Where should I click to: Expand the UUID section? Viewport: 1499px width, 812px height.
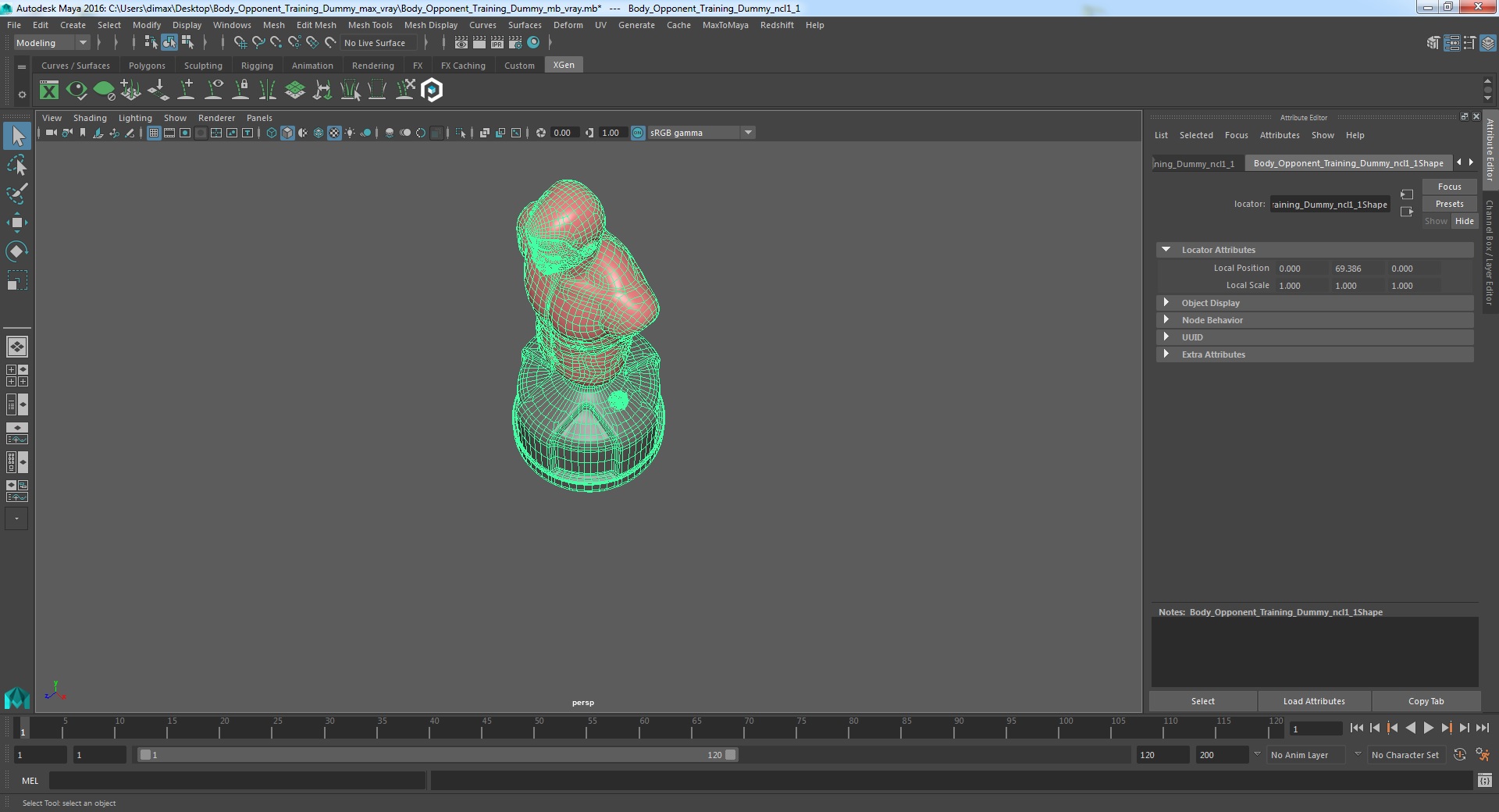1166,337
